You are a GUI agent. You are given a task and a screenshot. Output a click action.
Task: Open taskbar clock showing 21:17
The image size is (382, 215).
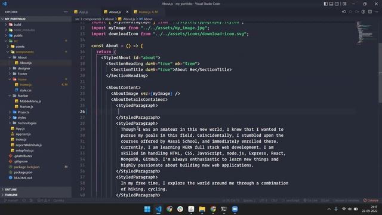coord(370,209)
